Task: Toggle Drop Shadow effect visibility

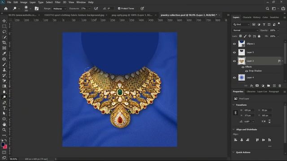Action: point(247,71)
